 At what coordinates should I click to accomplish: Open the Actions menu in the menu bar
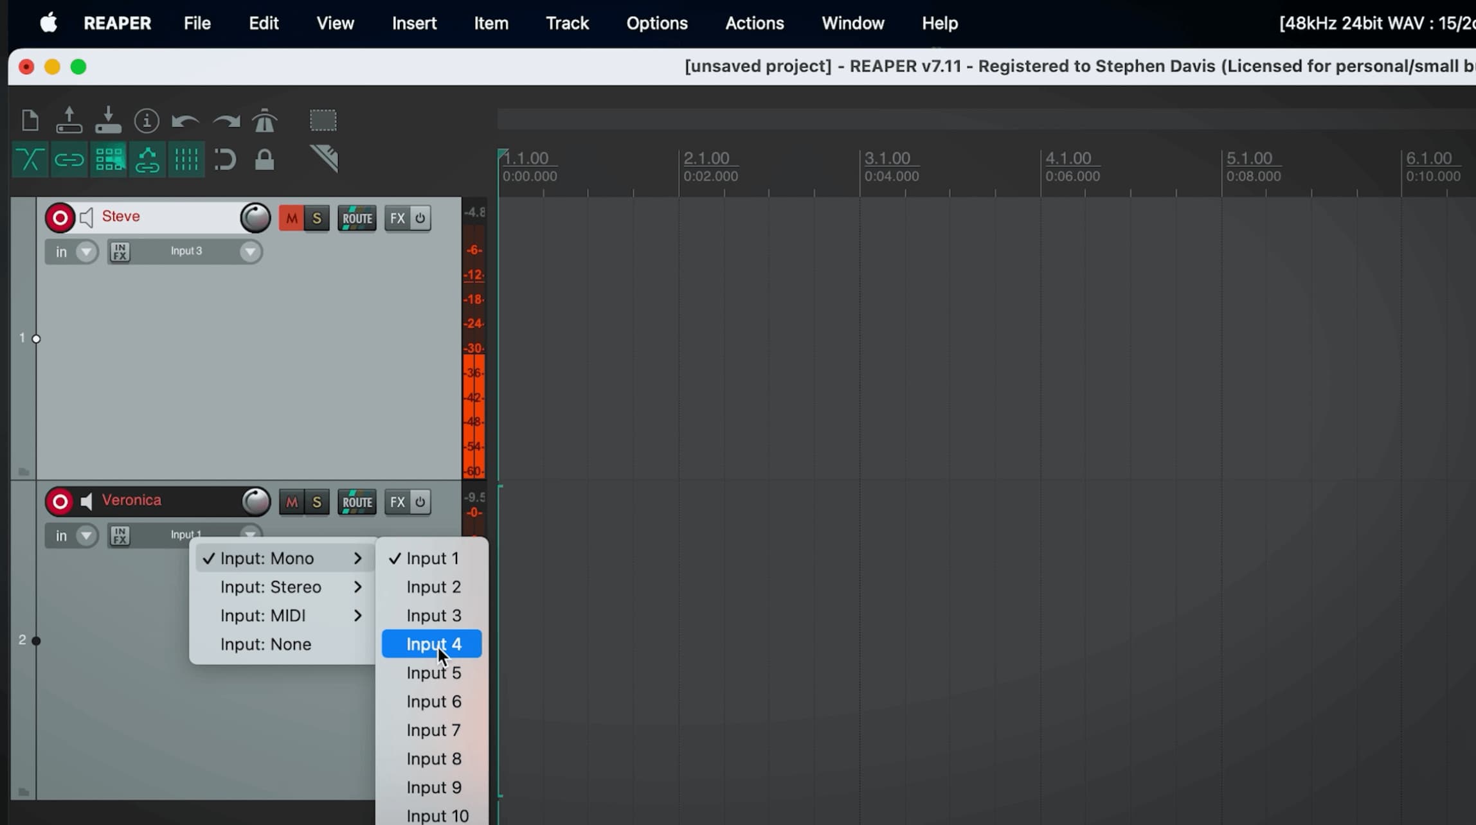point(755,23)
